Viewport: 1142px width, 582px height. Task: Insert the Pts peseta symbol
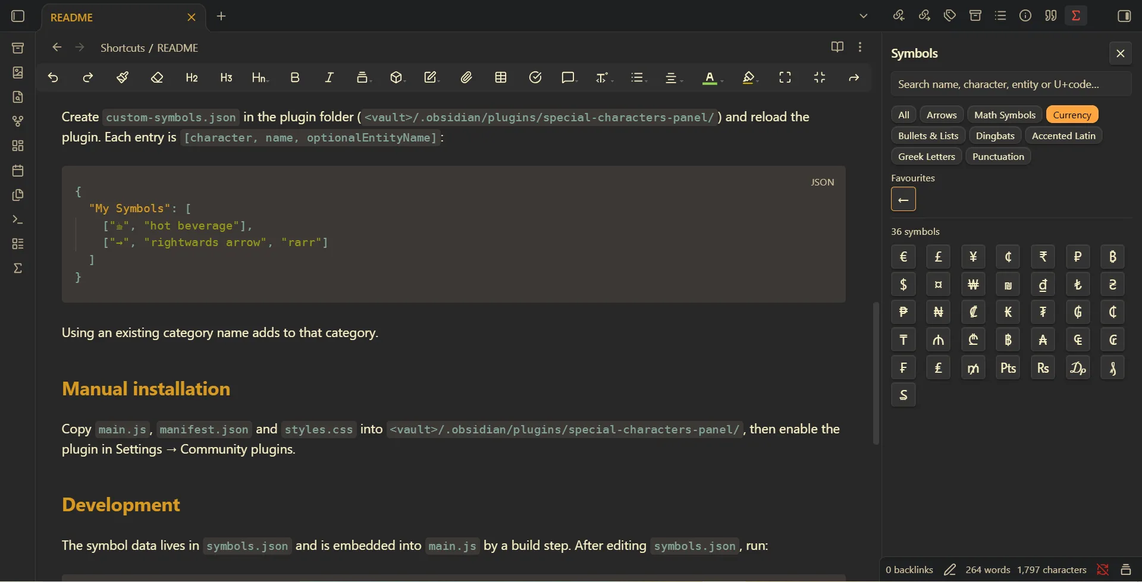(x=1008, y=367)
